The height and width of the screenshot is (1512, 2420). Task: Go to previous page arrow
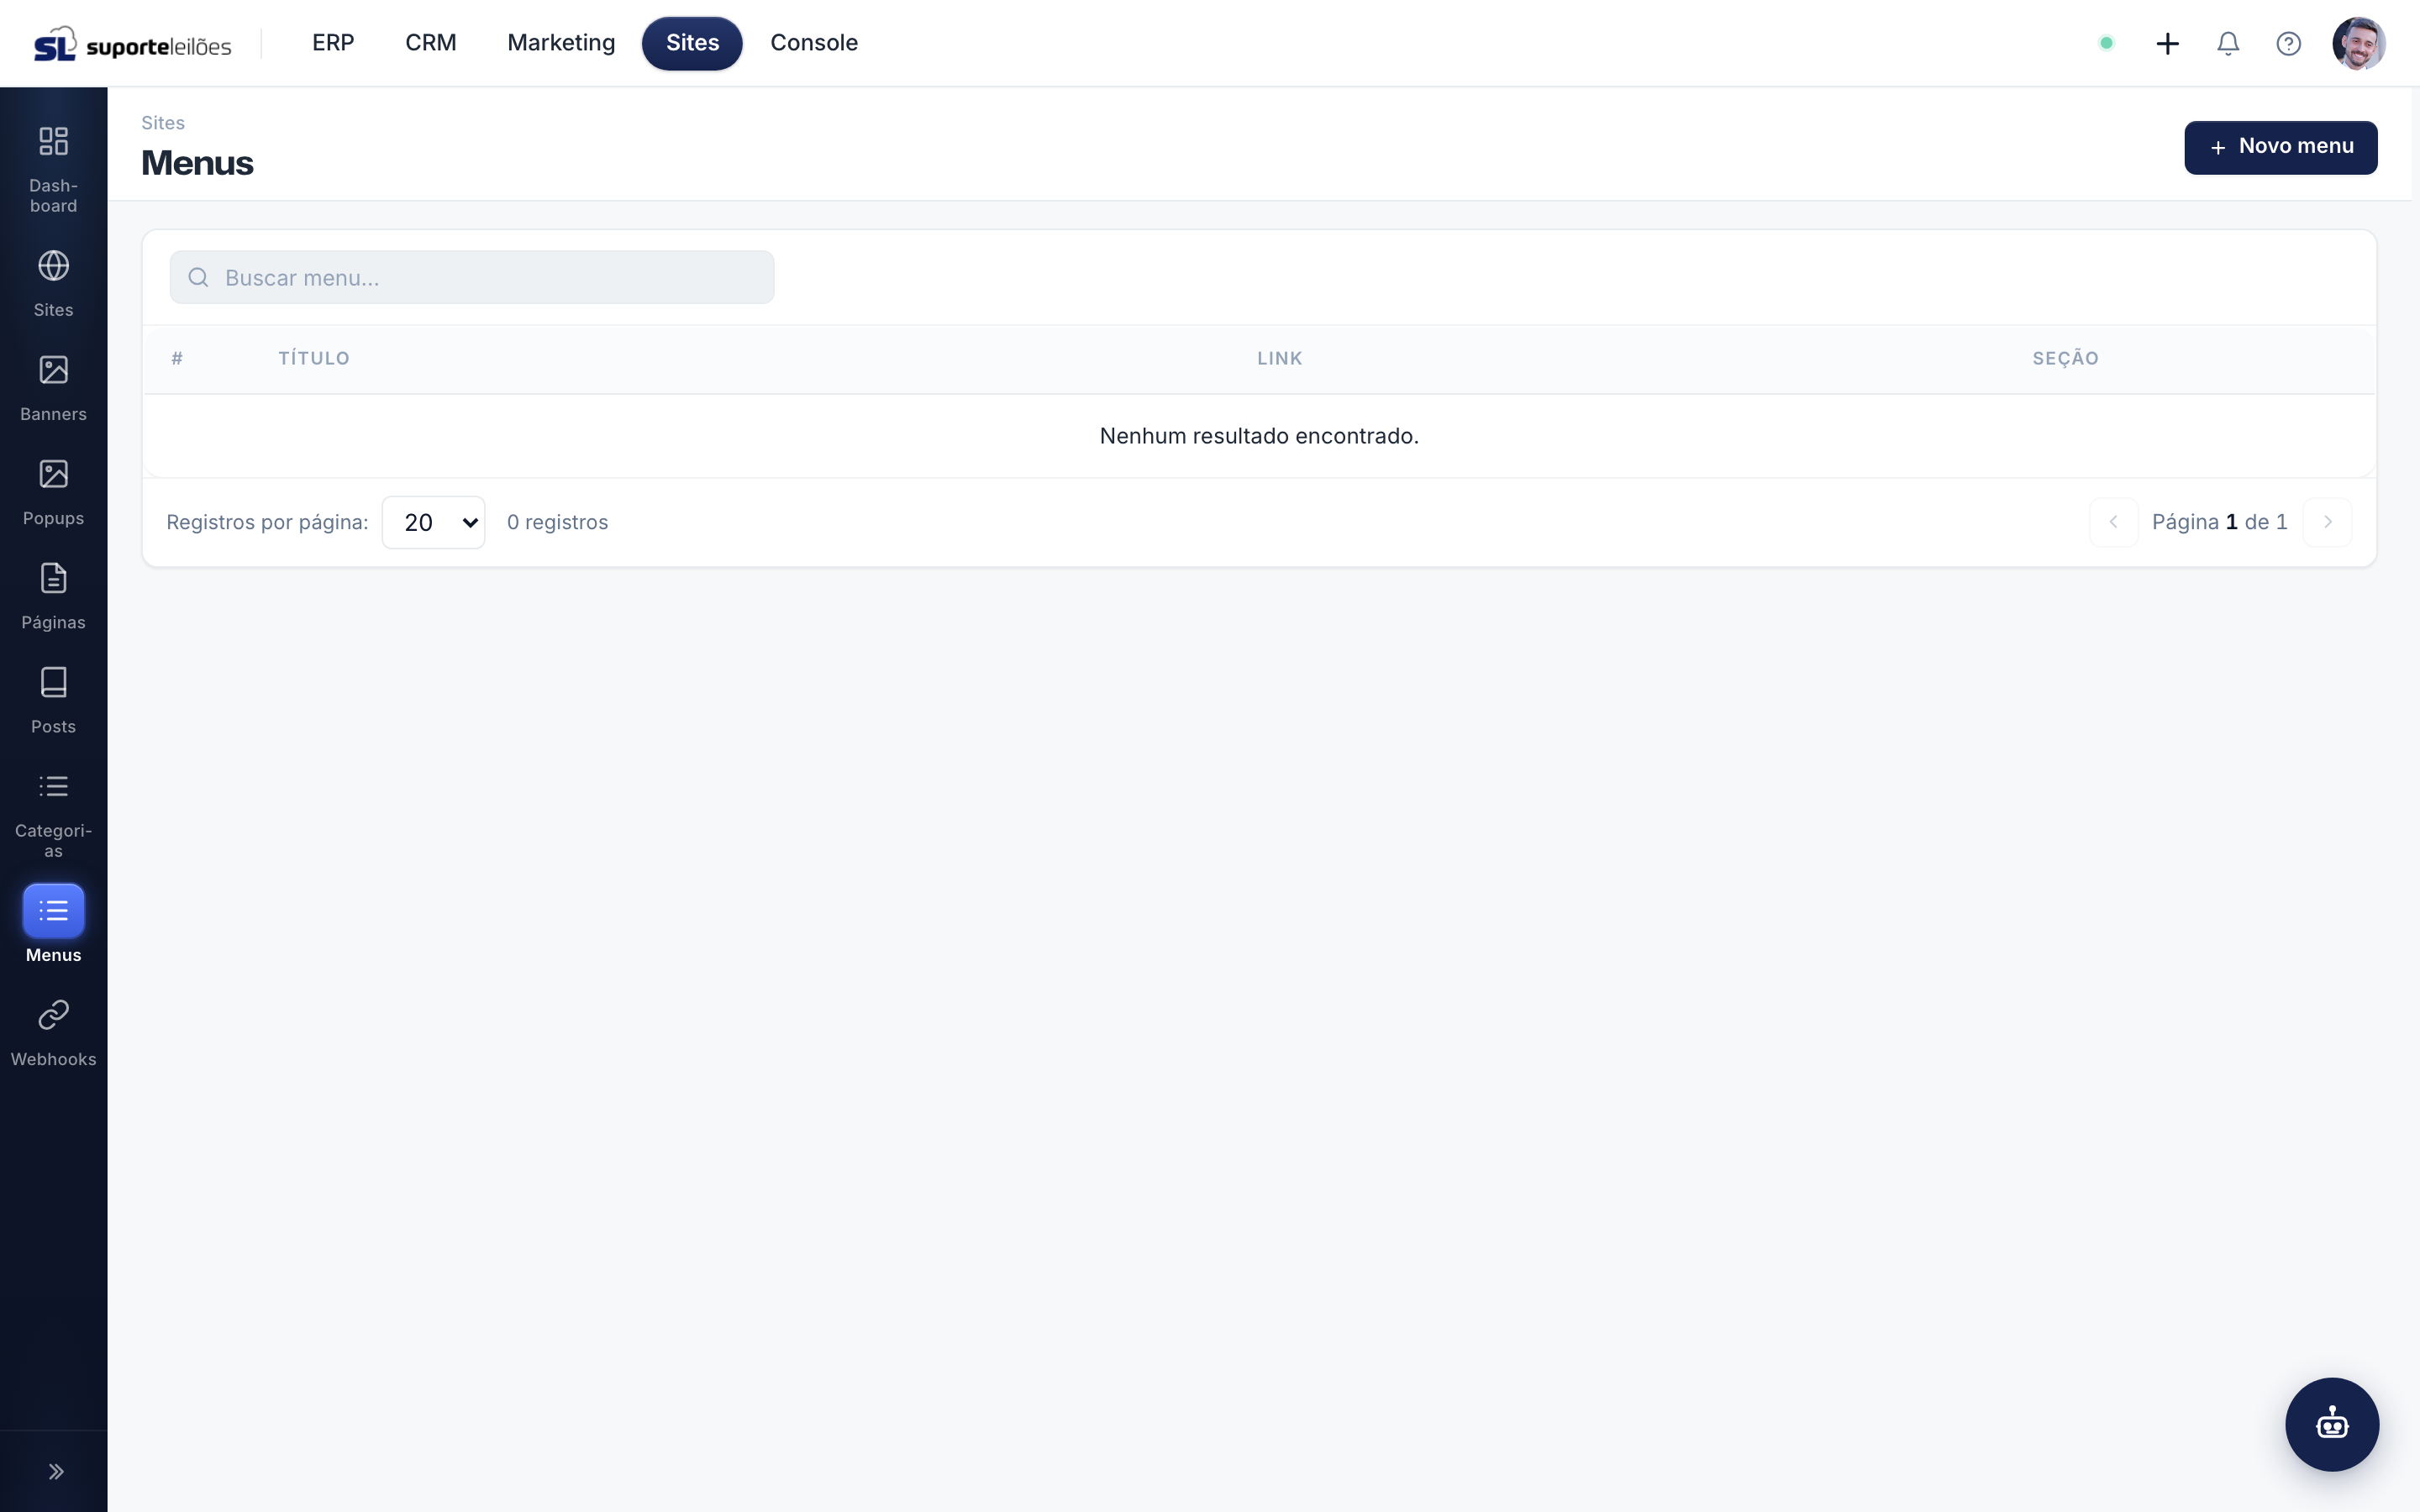pos(2113,522)
